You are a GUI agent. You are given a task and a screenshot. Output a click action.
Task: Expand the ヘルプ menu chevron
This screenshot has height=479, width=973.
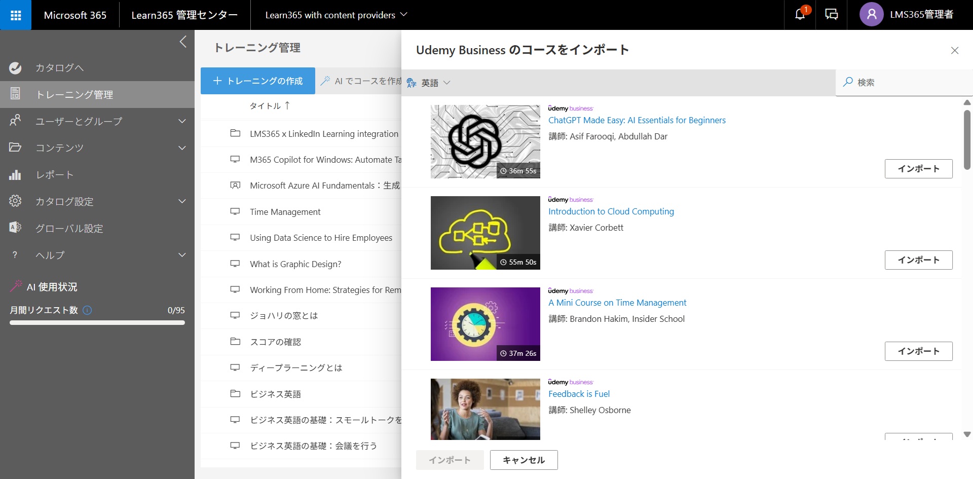[182, 255]
